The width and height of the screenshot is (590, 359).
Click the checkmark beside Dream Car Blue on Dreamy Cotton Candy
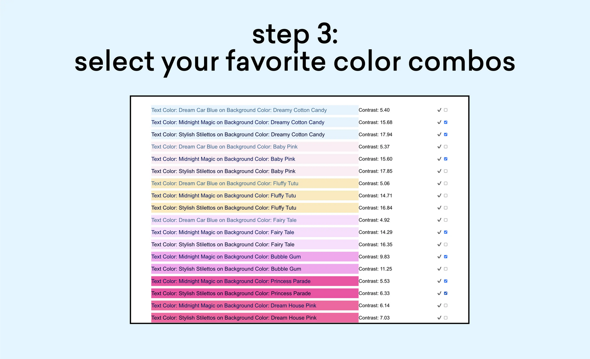pyautogui.click(x=440, y=110)
